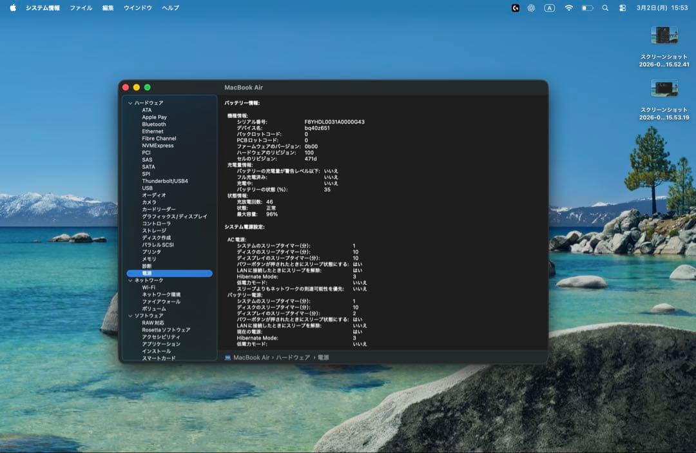
Task: Select ネットワーク環境 in the sidebar
Action: coord(161,294)
